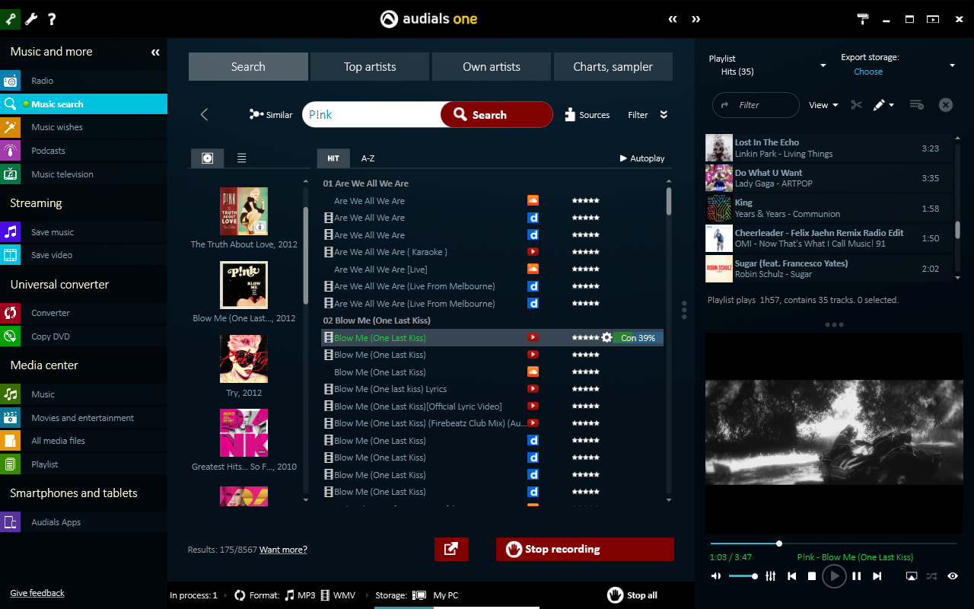Click the AirPlay cast screen icon

coord(912,576)
